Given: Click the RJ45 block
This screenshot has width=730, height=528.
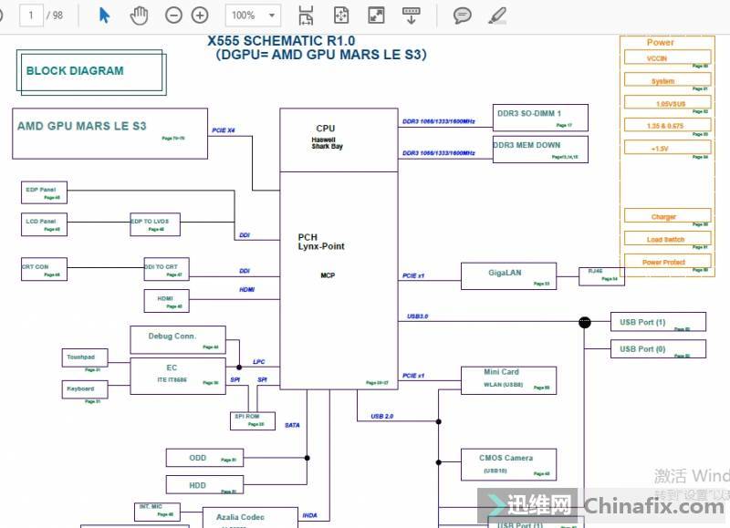Looking at the screenshot, I should tap(601, 276).
